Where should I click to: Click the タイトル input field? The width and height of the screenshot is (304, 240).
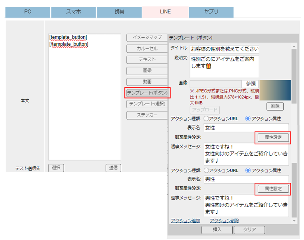point(224,49)
